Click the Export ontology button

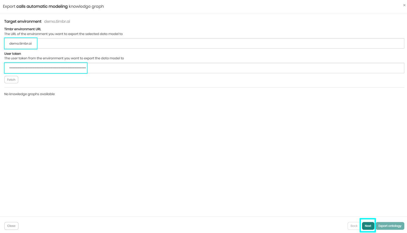[x=390, y=226]
